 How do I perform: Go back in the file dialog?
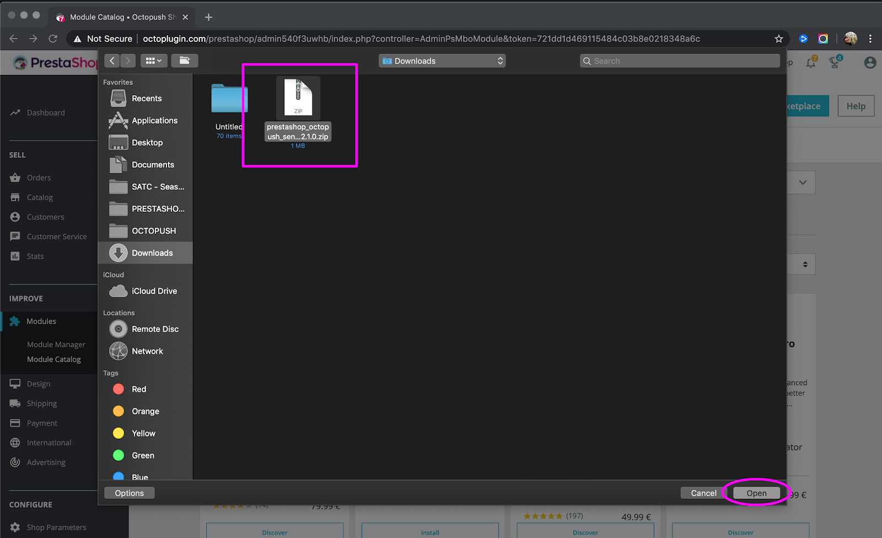tap(112, 61)
